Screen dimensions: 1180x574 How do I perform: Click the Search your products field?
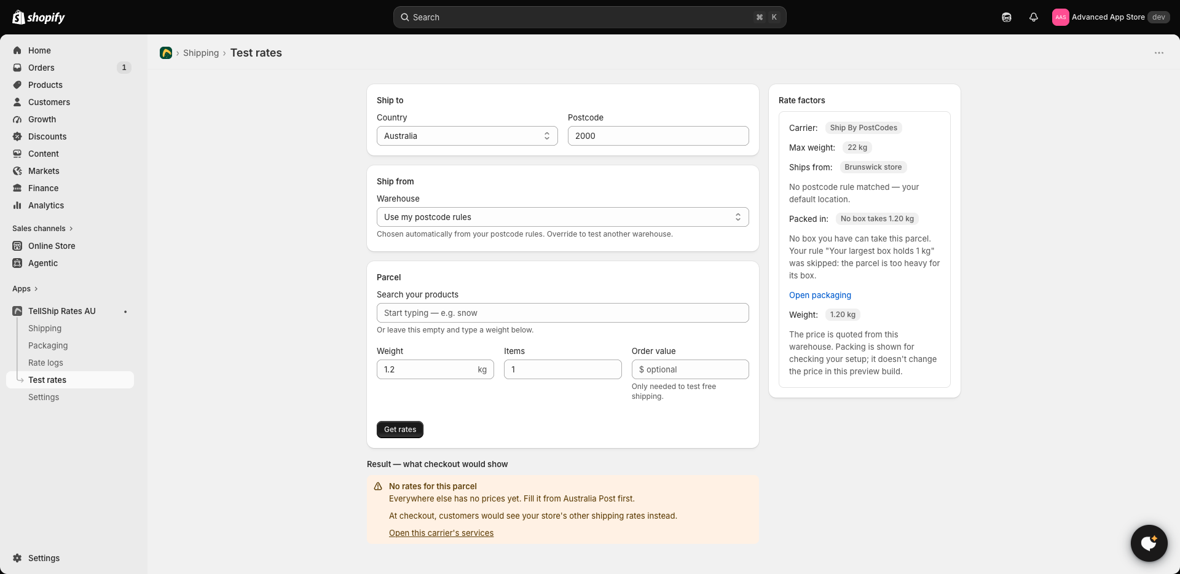[563, 313]
